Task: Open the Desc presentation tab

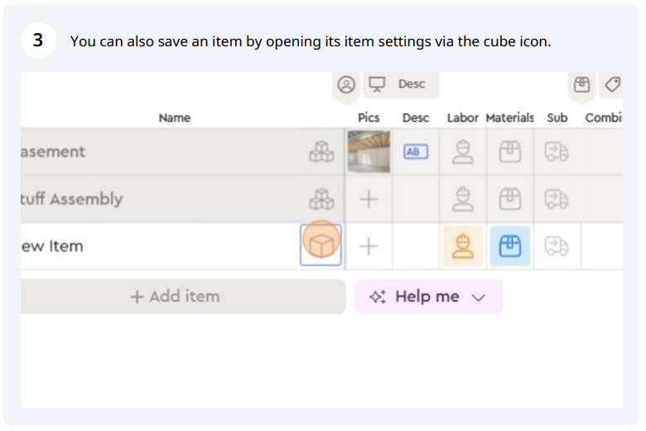Action: tap(401, 84)
